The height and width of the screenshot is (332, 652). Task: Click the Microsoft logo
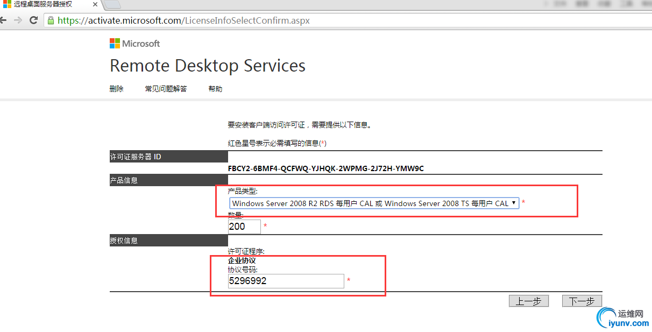(134, 44)
